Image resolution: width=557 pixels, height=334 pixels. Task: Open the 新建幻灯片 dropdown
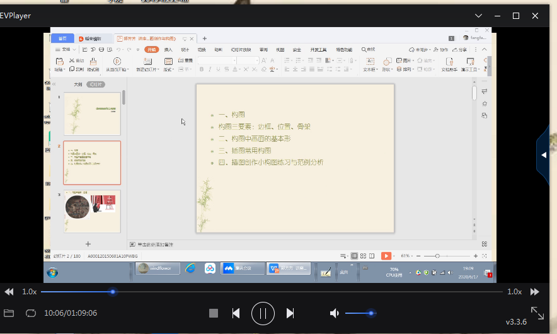pos(147,70)
